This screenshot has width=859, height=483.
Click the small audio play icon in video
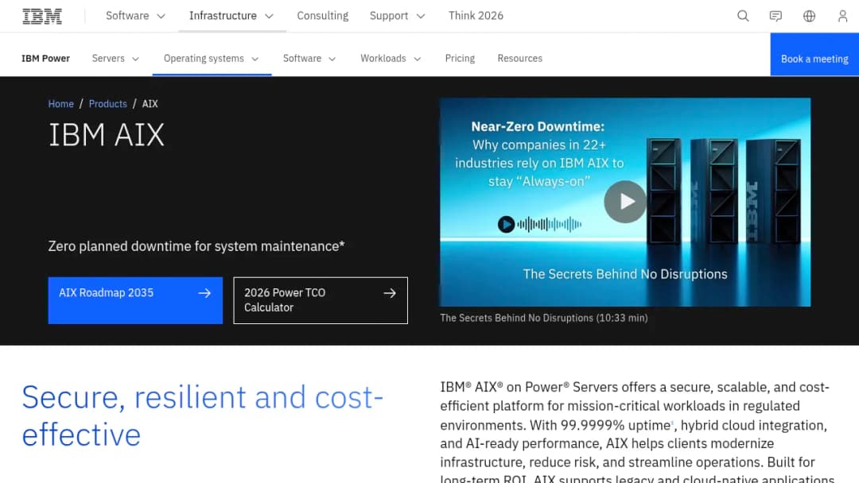(x=506, y=224)
